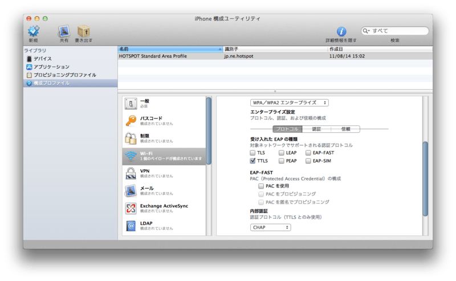This screenshot has height=281, width=456.
Task: Open the CHAP authentication protocol dropdown
Action: coord(270,227)
